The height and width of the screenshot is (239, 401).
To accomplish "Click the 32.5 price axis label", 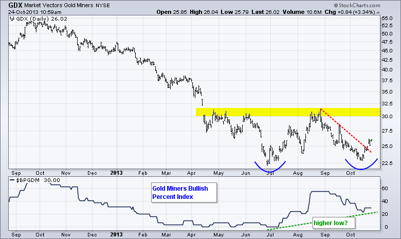I will [x=387, y=103].
